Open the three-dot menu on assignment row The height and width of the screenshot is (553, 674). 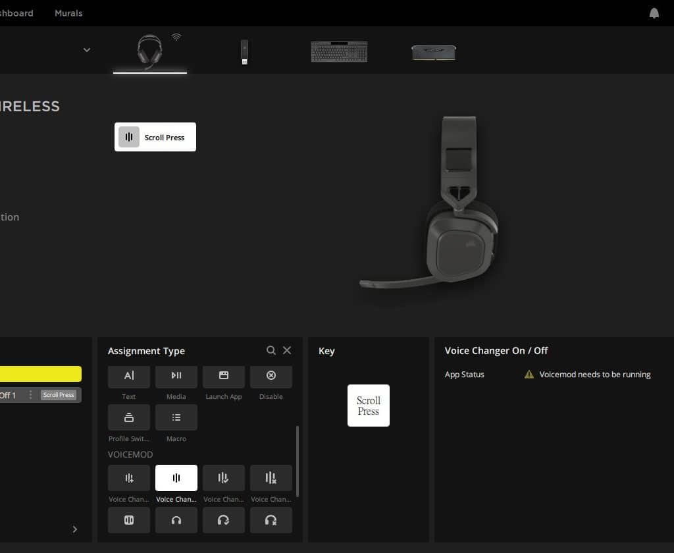pyautogui.click(x=30, y=395)
